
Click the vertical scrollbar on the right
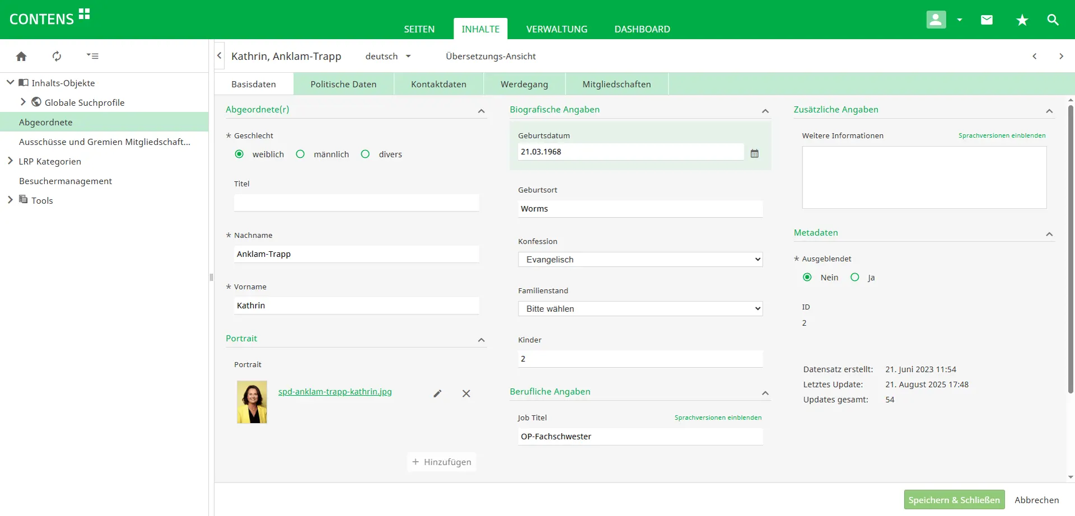(x=1071, y=252)
